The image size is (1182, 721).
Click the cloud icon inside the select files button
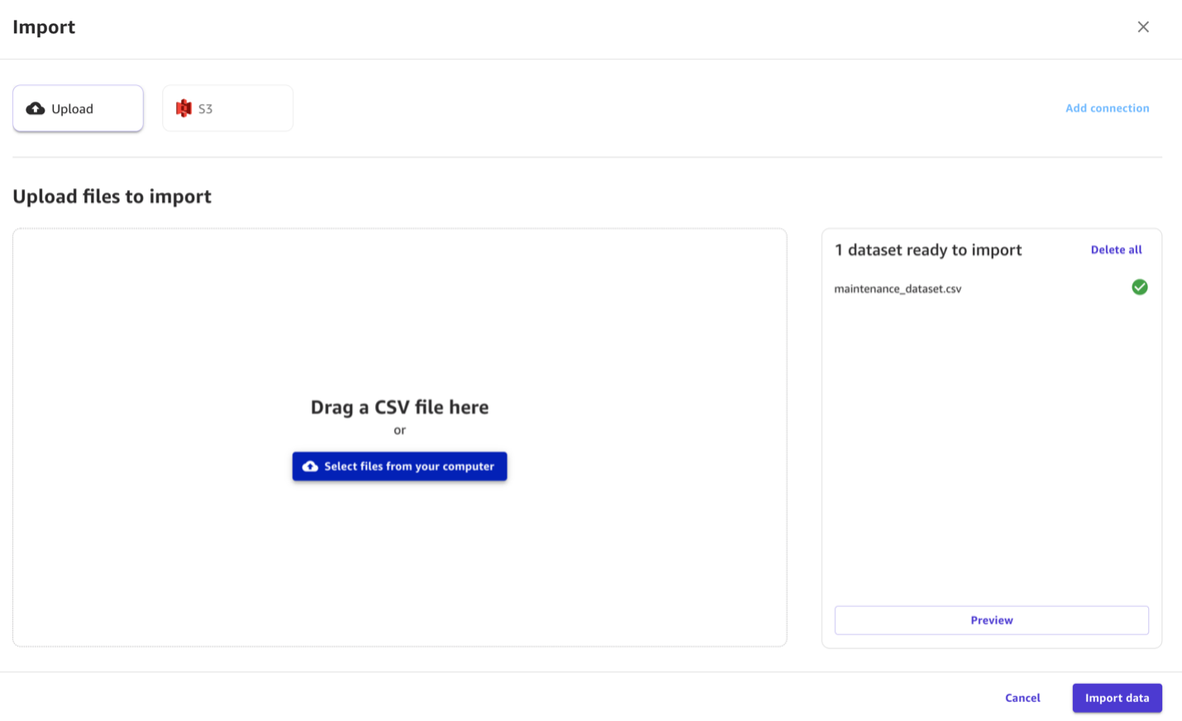pos(310,466)
